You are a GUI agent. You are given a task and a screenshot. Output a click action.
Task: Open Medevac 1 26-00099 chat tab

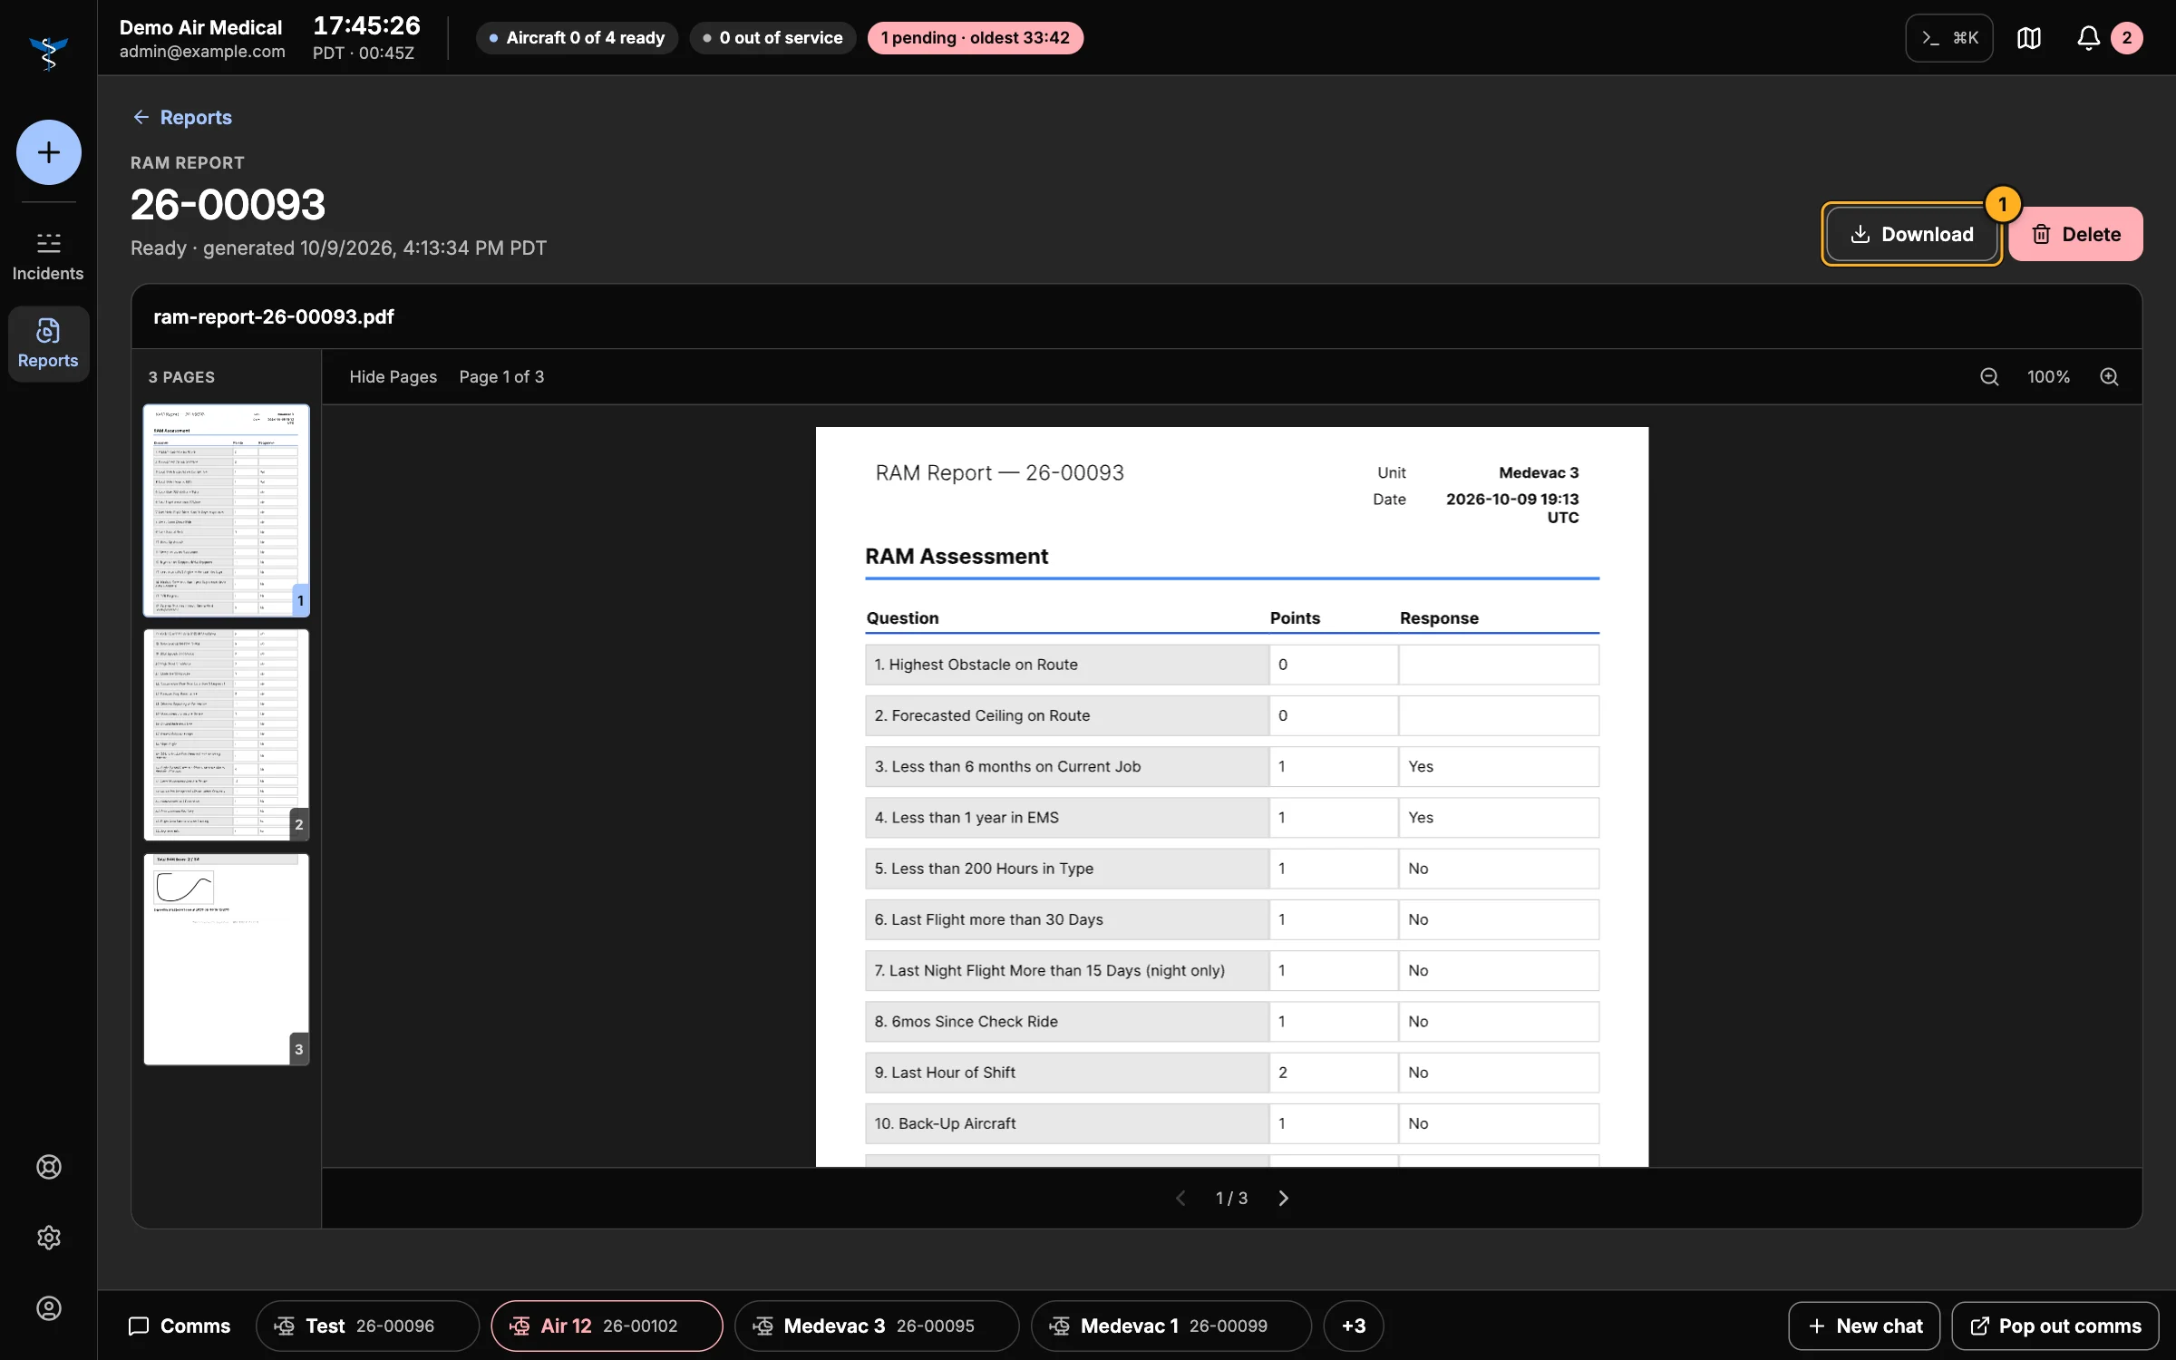click(1171, 1326)
